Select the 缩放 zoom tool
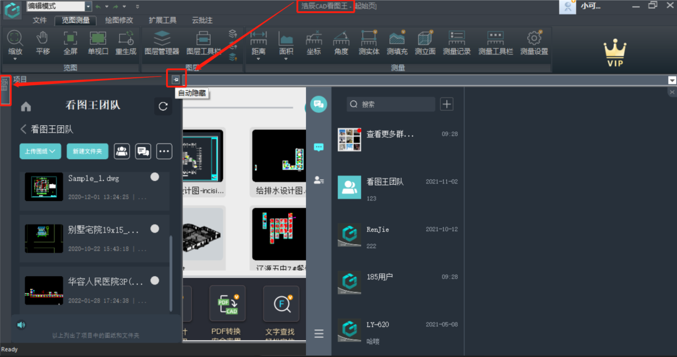 point(14,43)
